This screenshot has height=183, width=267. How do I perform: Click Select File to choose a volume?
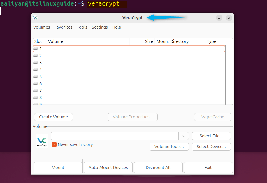tap(211, 136)
